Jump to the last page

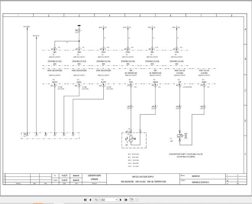(126, 200)
